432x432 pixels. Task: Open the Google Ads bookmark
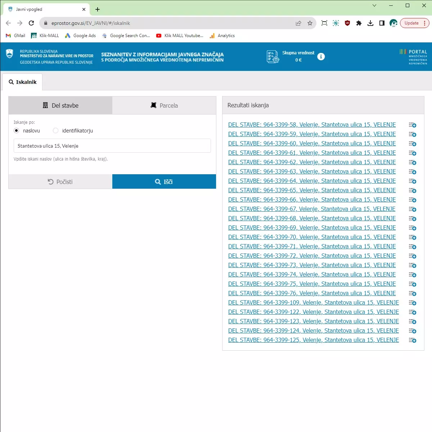80,36
